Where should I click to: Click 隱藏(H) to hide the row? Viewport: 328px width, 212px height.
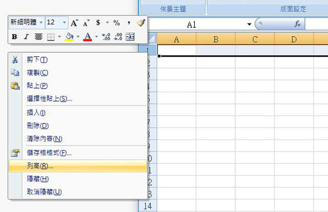tap(38, 179)
